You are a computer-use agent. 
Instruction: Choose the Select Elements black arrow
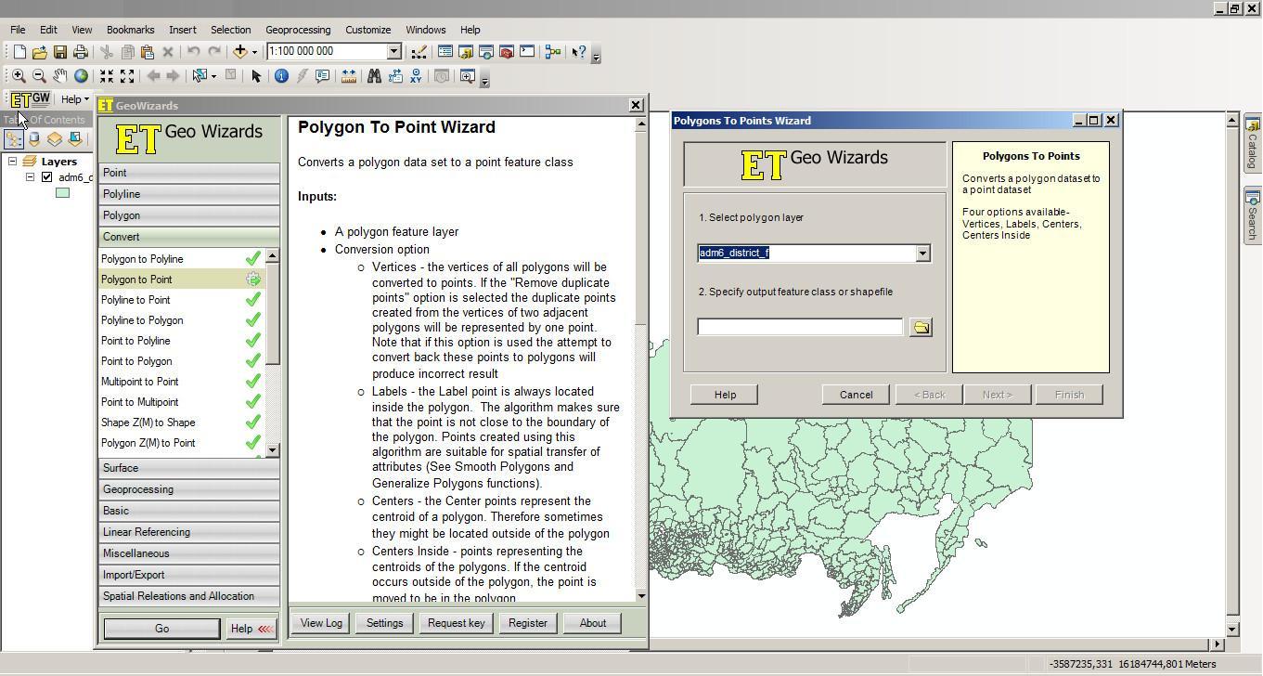pyautogui.click(x=256, y=76)
